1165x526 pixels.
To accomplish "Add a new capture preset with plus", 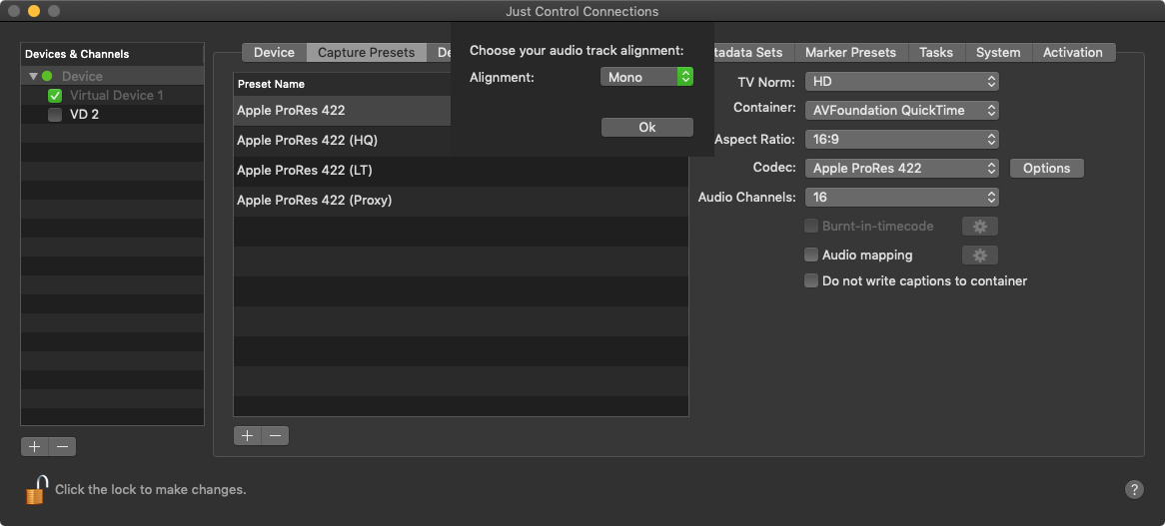I will point(248,435).
